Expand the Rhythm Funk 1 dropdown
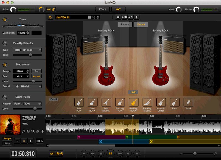Screen dimensions: 221x160 (x=27, y=103)
